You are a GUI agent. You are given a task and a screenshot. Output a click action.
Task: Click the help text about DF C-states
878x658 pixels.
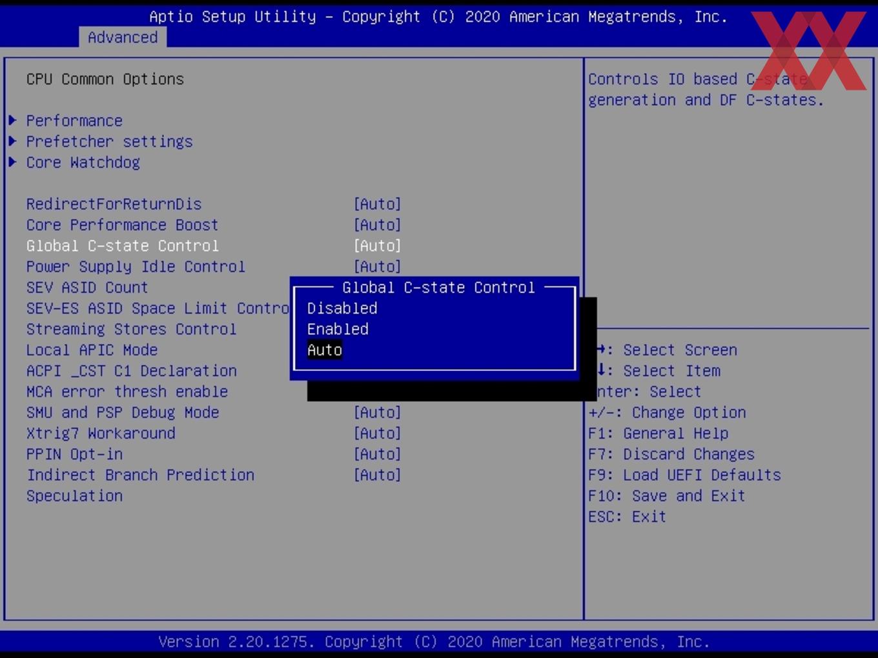point(706,90)
